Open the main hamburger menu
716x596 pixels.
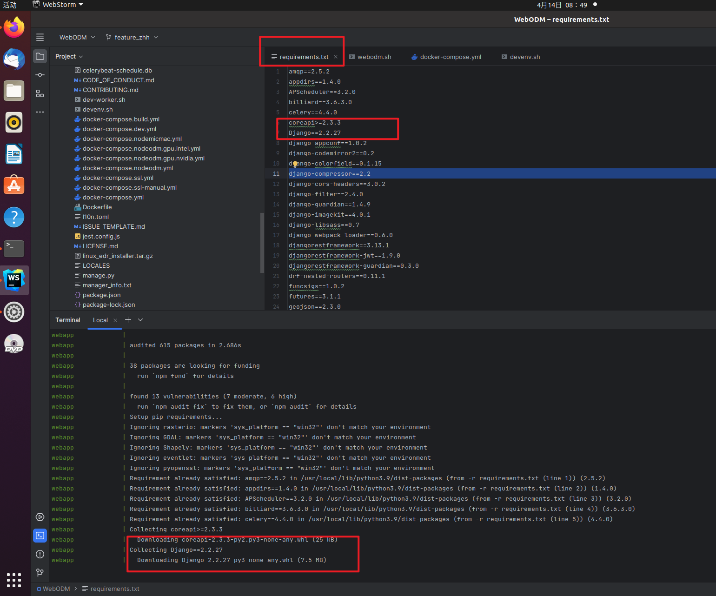point(40,37)
